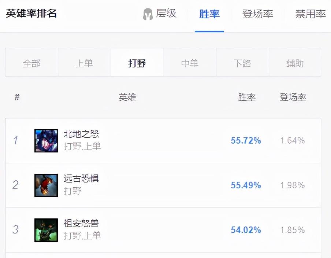The height and width of the screenshot is (258, 331).
Task: Select the 下路 position filter
Action: [242, 62]
